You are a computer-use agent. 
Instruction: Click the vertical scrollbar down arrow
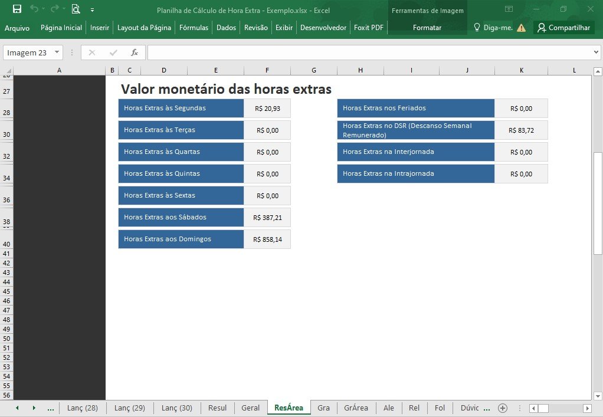tap(598, 396)
